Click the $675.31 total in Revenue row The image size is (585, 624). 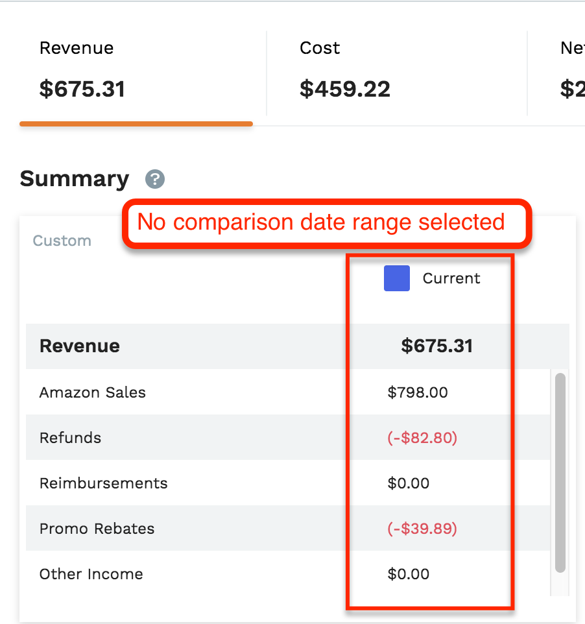coord(437,346)
